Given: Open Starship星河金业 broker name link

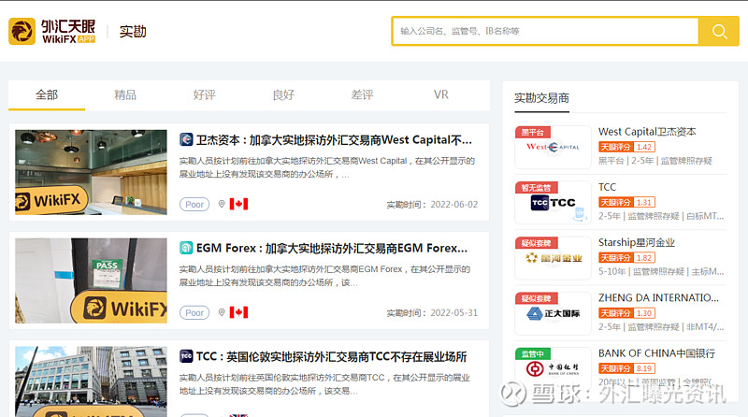Looking at the screenshot, I should (x=637, y=242).
